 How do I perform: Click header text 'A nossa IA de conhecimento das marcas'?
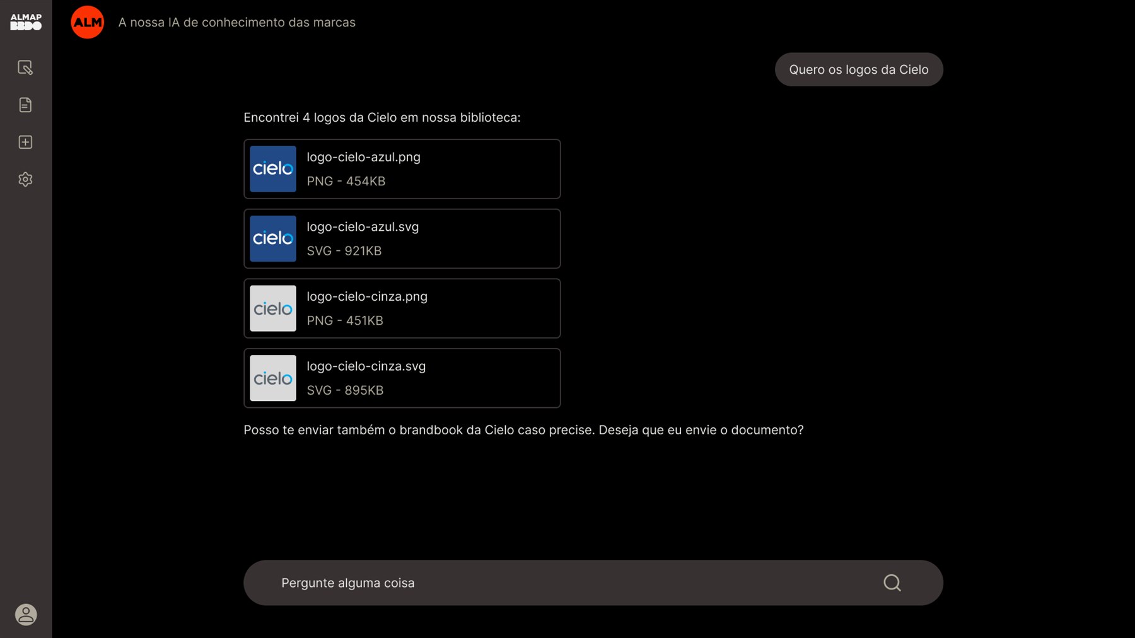point(236,23)
